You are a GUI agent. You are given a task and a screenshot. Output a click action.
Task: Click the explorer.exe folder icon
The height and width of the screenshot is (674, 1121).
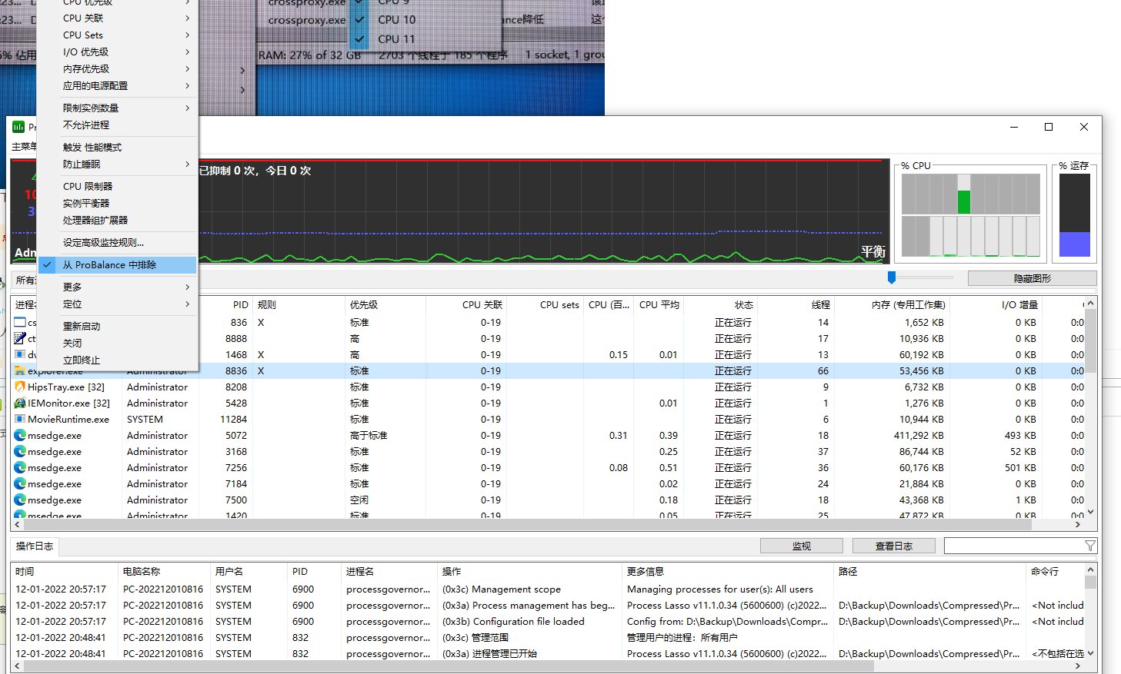click(x=20, y=370)
